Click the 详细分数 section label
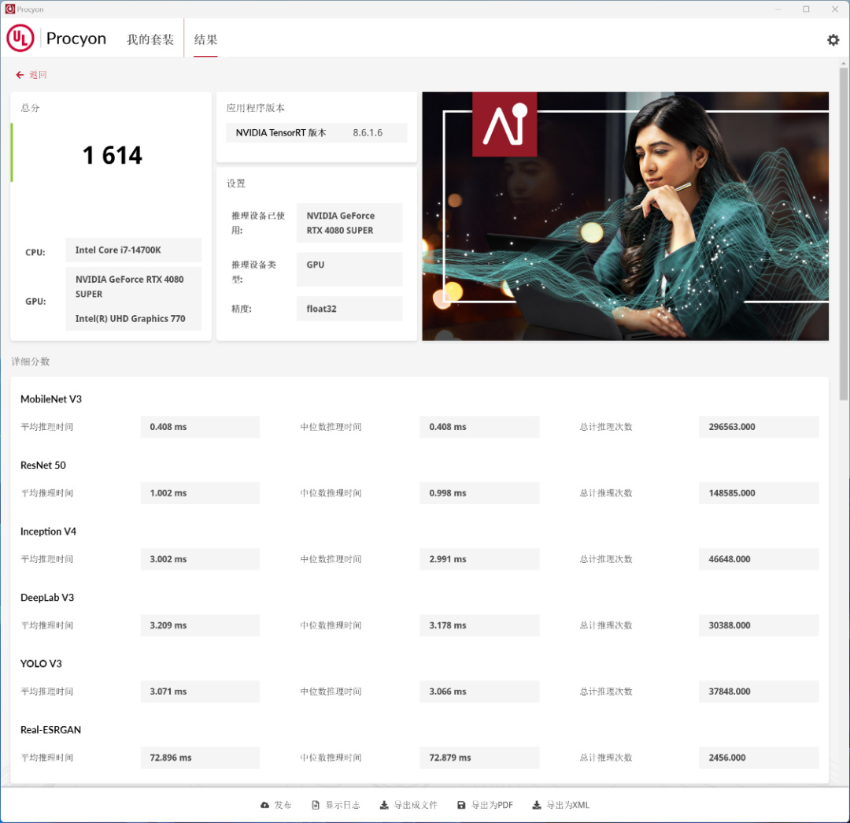The width and height of the screenshot is (850, 823). click(x=31, y=361)
